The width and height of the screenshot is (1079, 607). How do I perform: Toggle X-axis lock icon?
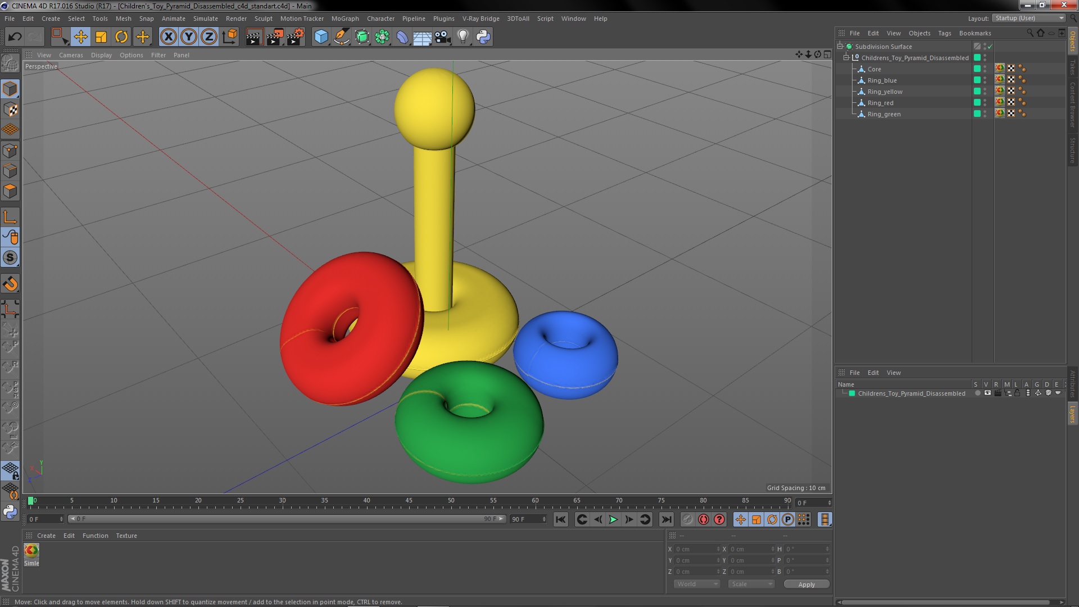click(x=168, y=37)
